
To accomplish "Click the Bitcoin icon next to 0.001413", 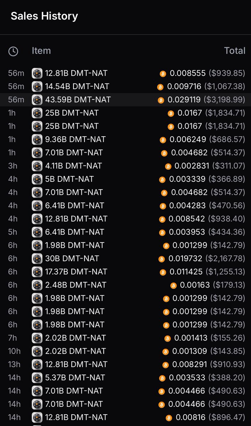I will [x=168, y=338].
